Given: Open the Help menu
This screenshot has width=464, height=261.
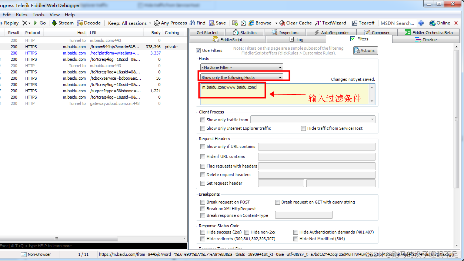Looking at the screenshot, I should [70, 15].
